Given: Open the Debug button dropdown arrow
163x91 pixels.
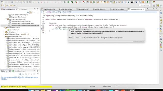Looking at the screenshot, I should pos(66,2).
